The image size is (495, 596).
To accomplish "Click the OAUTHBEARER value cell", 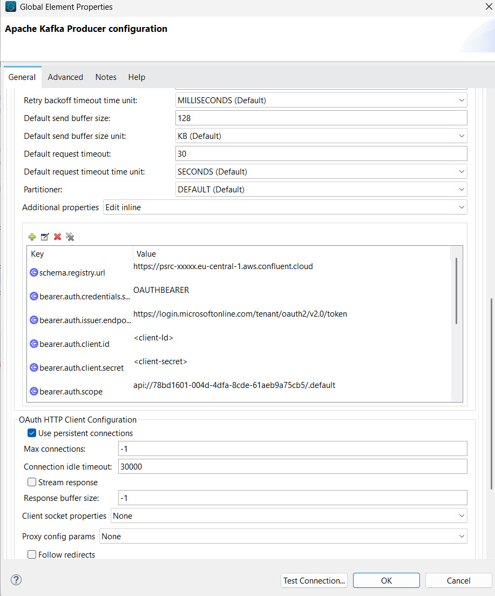I will click(161, 290).
